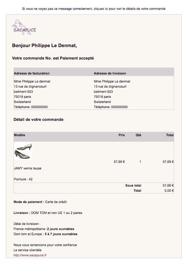Screen dimensions: 184x264
Task: Click the 'Paiement accepté' order status heading
Action: click(x=77, y=58)
